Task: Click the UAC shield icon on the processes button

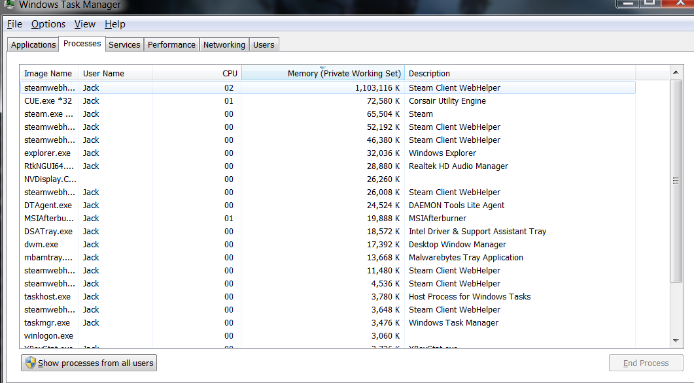Action: pos(30,363)
